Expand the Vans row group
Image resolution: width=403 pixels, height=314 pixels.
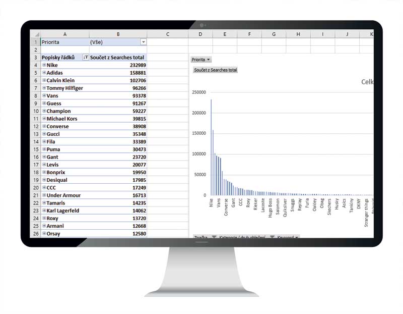[x=44, y=95]
